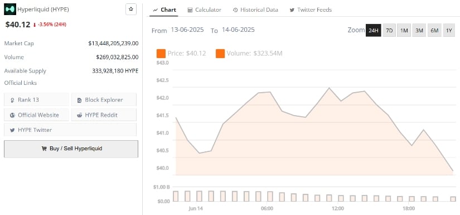The height and width of the screenshot is (215, 460).
Task: Click the Reddit alien icon
Action: (x=80, y=115)
